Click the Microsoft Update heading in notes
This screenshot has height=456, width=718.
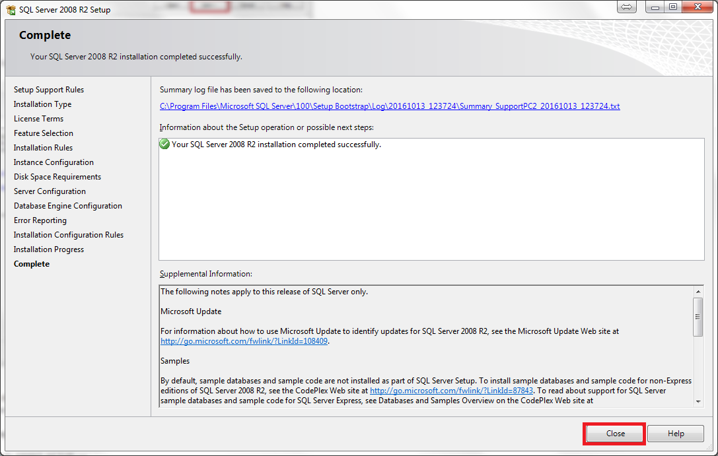[x=191, y=311]
